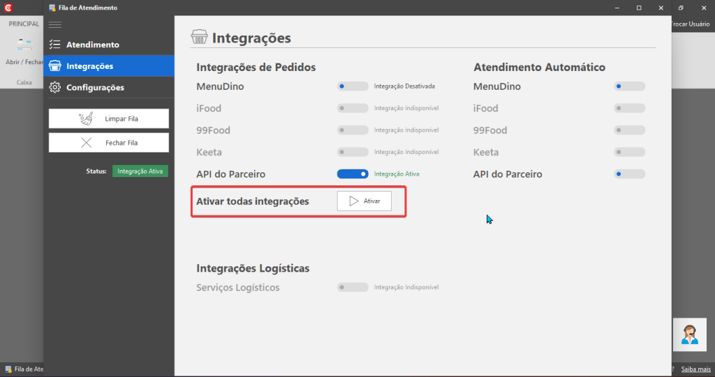Toggle the iFood order integration switch

(353, 108)
